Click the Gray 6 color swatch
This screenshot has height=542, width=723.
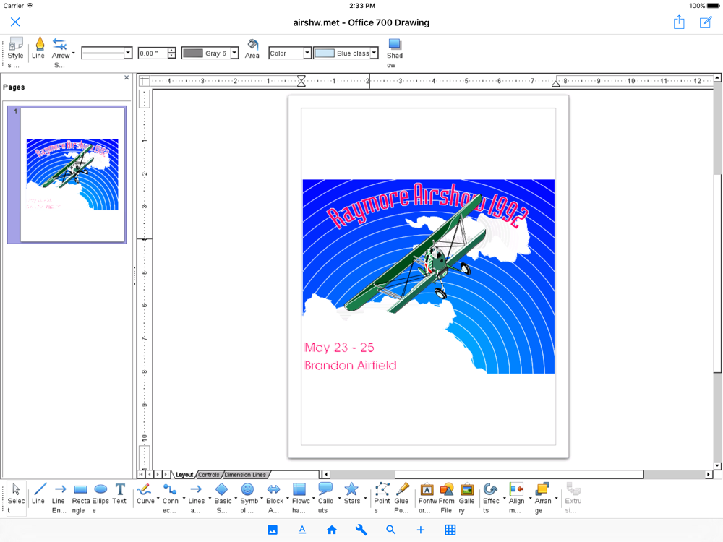(x=193, y=53)
